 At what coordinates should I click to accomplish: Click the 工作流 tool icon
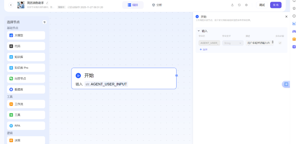tap(11, 104)
